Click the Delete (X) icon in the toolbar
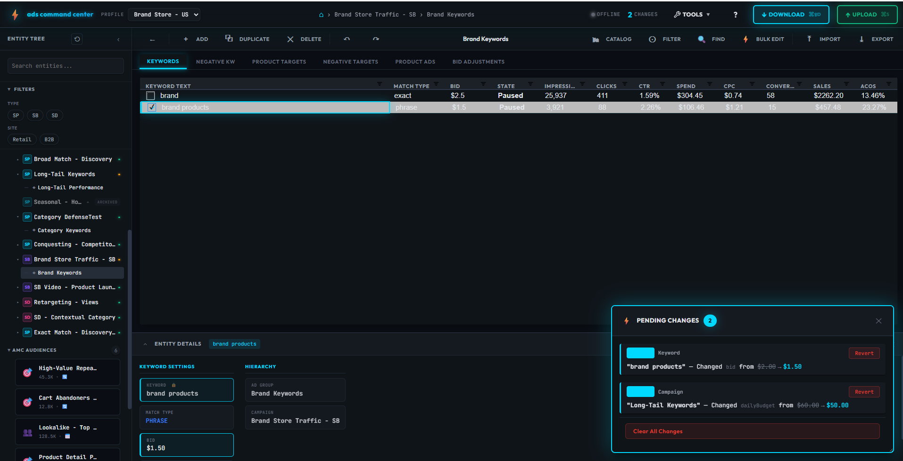 tap(290, 39)
